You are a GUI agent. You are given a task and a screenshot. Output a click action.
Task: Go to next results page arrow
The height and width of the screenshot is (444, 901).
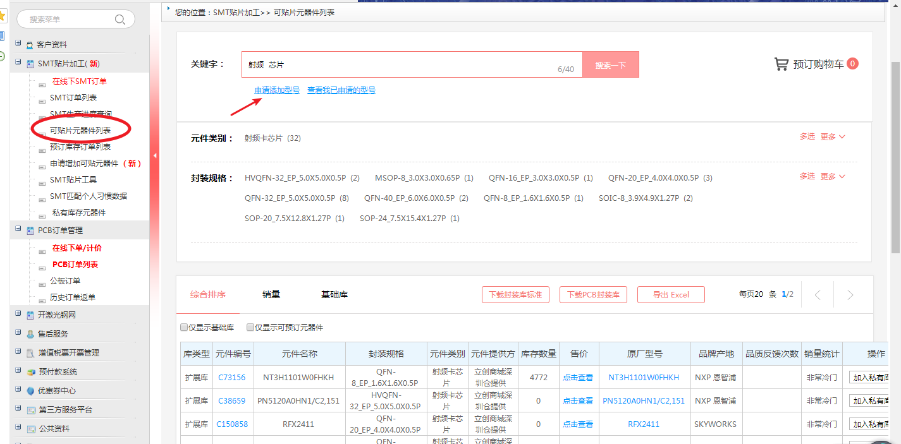[850, 295]
